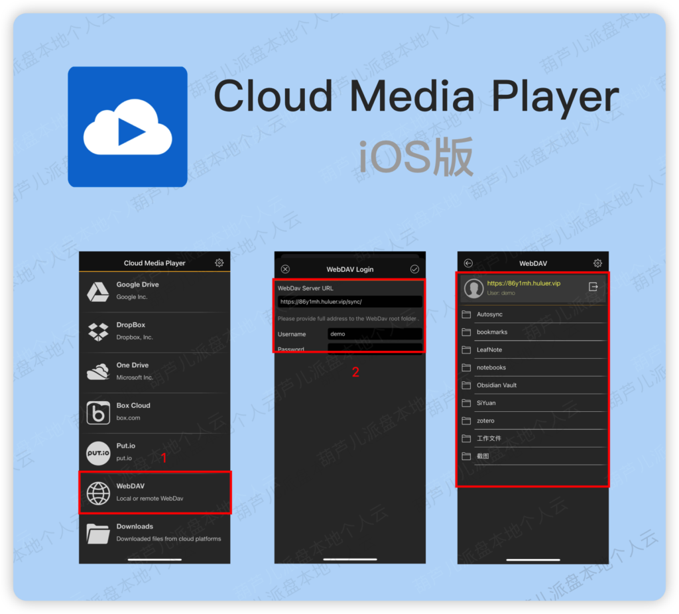Go back using the WebDAV back arrow
The image size is (679, 614).
point(469,263)
